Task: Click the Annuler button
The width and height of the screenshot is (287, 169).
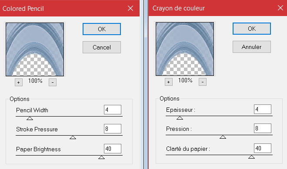Action: click(x=252, y=47)
